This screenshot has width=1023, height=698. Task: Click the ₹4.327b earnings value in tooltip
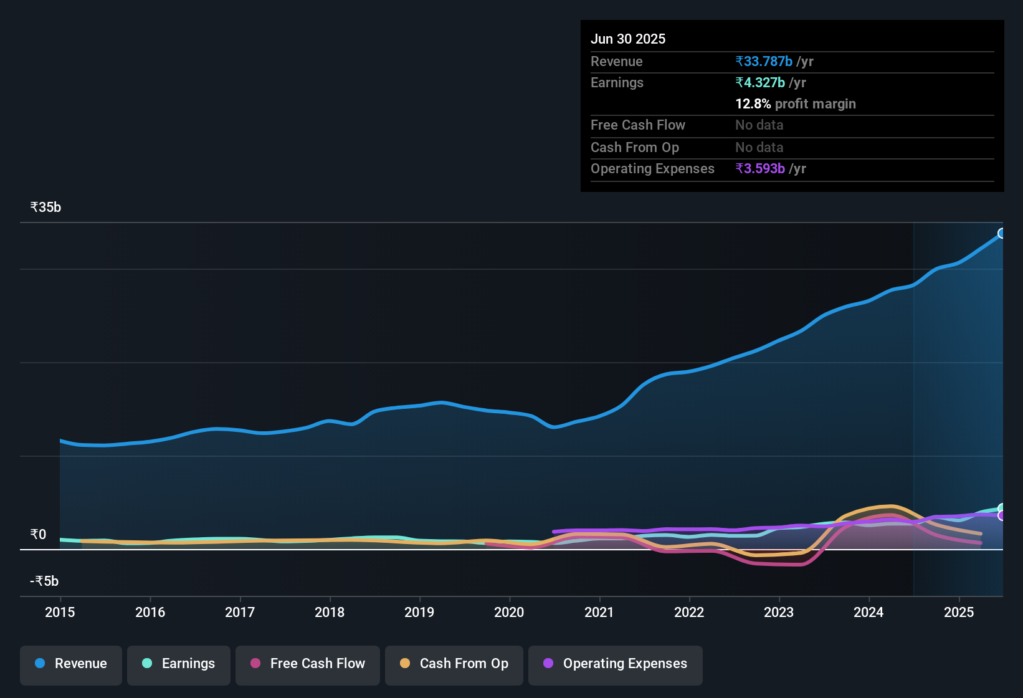coord(760,82)
